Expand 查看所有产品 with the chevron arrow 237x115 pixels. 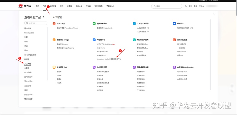[44, 17]
